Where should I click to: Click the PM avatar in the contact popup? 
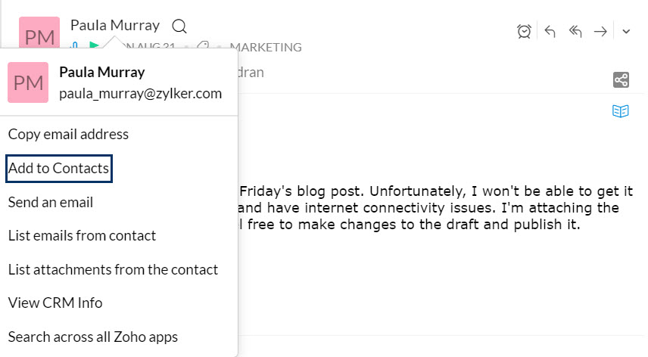[x=28, y=82]
